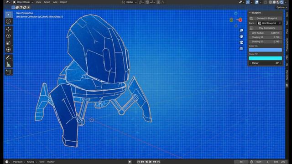
Task: Open the editor type dropdown in the header
Action: pos(8,2)
